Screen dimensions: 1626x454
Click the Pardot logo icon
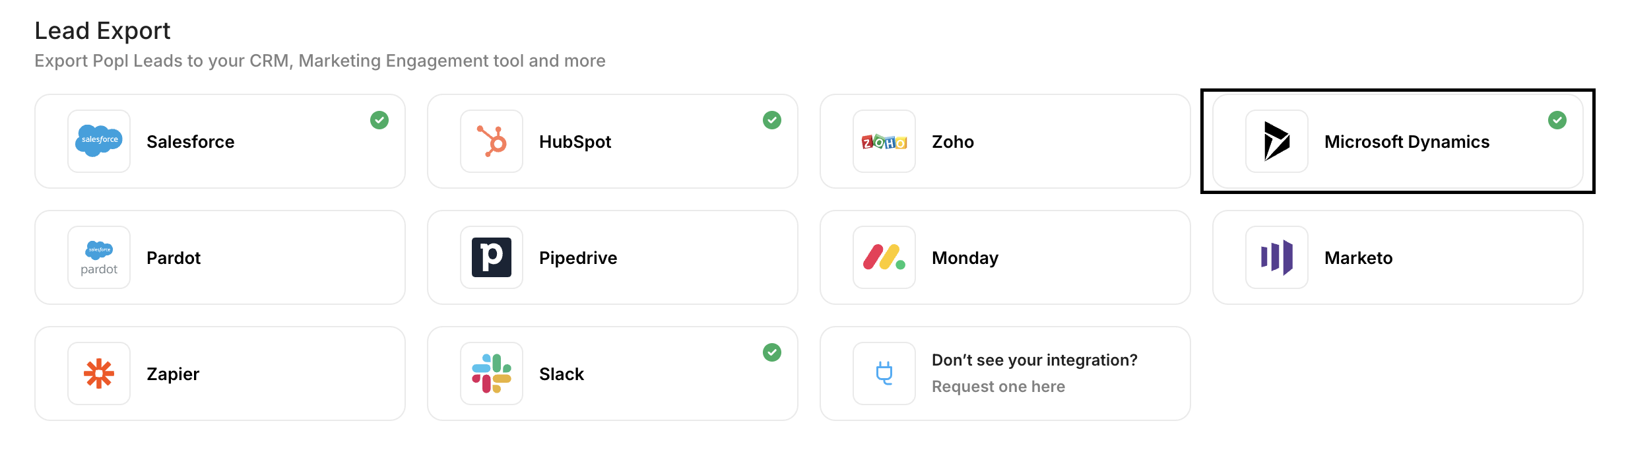coord(99,257)
